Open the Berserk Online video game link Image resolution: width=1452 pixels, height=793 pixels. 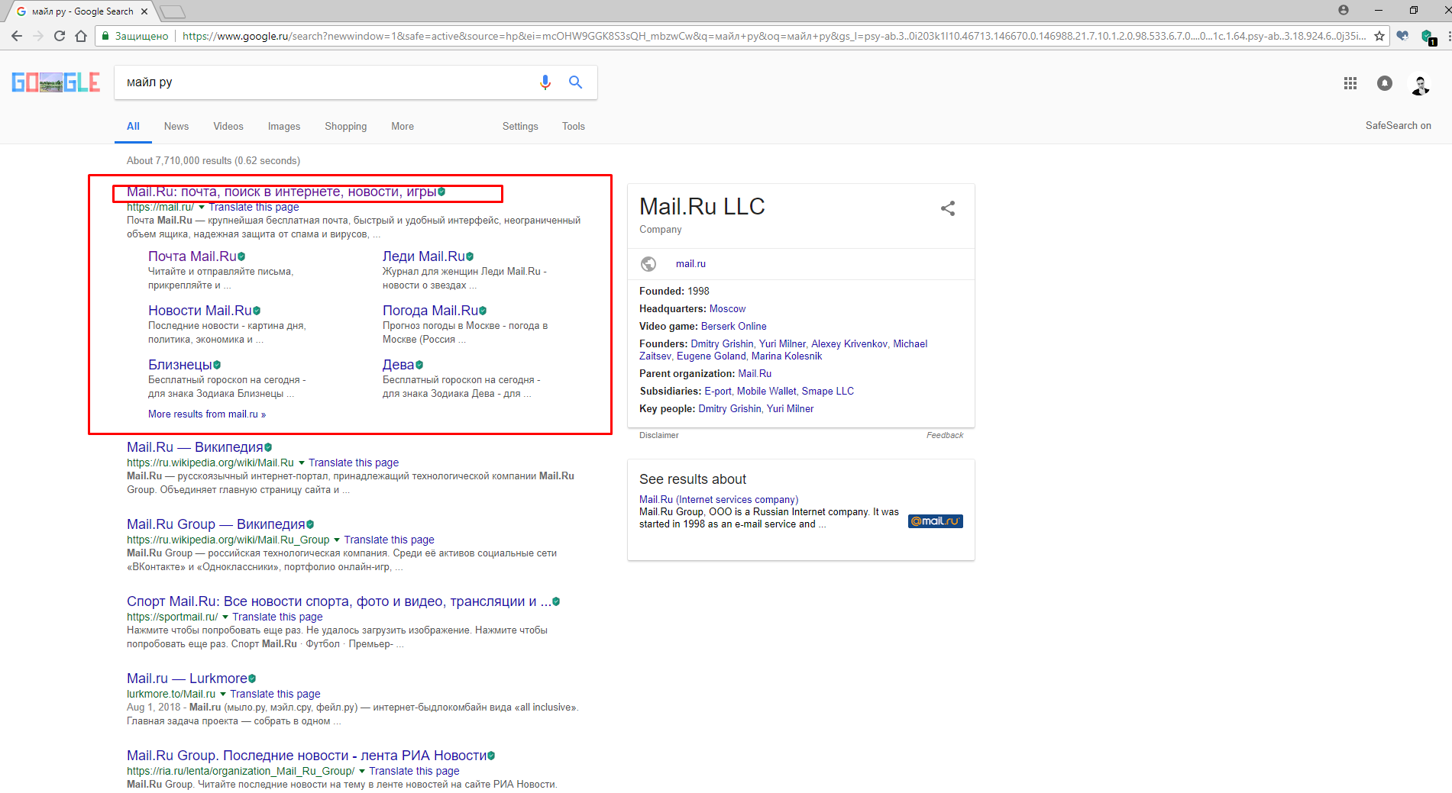click(x=733, y=327)
